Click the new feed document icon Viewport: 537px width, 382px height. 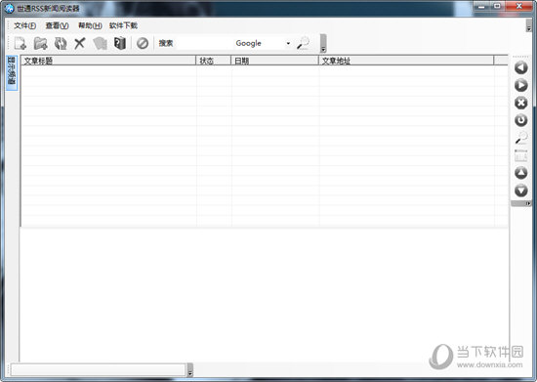[21, 44]
